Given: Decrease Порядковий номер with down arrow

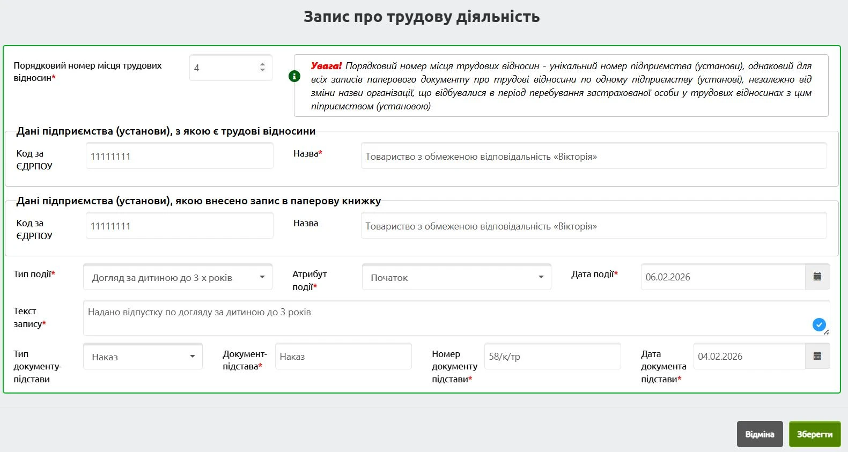Looking at the screenshot, I should [262, 71].
